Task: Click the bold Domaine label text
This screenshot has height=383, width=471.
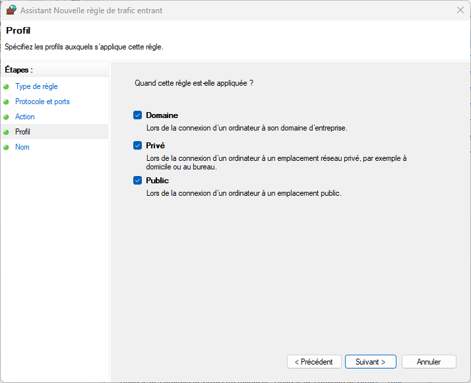Action: coord(162,115)
